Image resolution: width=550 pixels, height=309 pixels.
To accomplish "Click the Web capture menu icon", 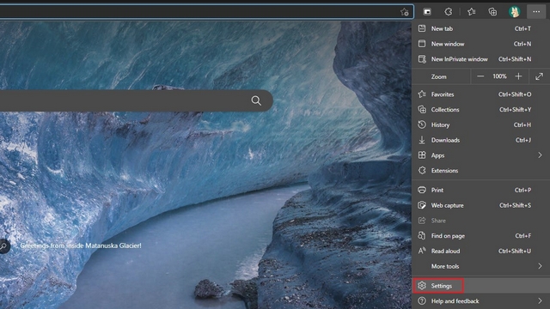I will (422, 205).
